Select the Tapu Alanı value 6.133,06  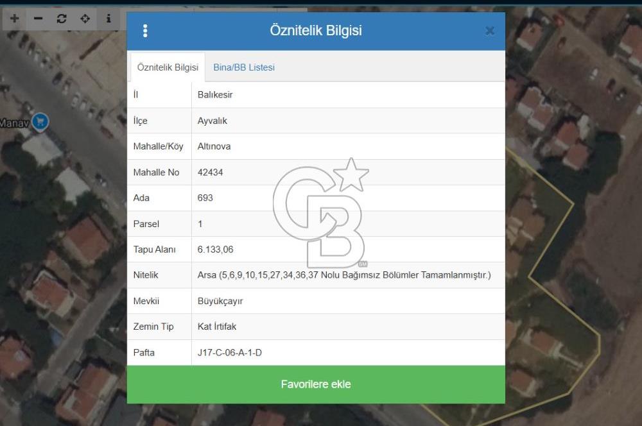215,250
